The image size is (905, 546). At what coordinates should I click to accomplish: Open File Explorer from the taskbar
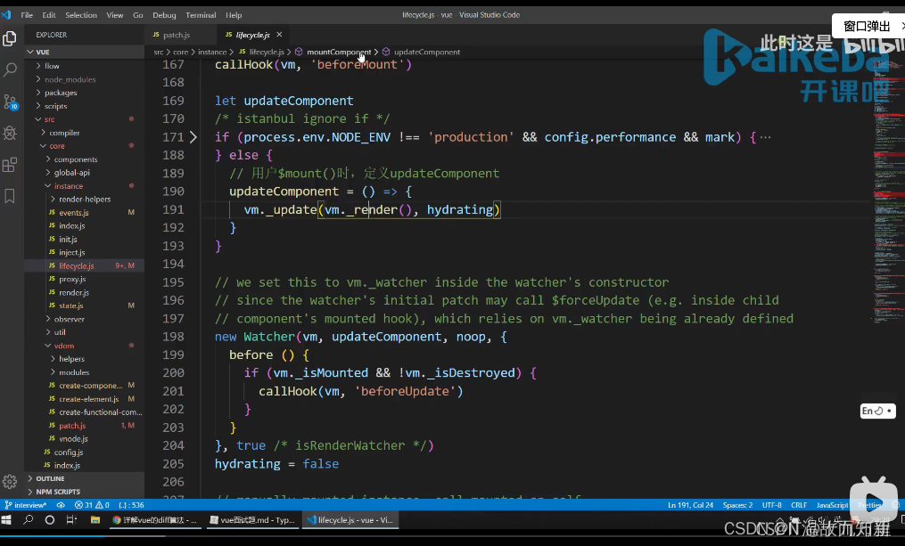tap(95, 519)
